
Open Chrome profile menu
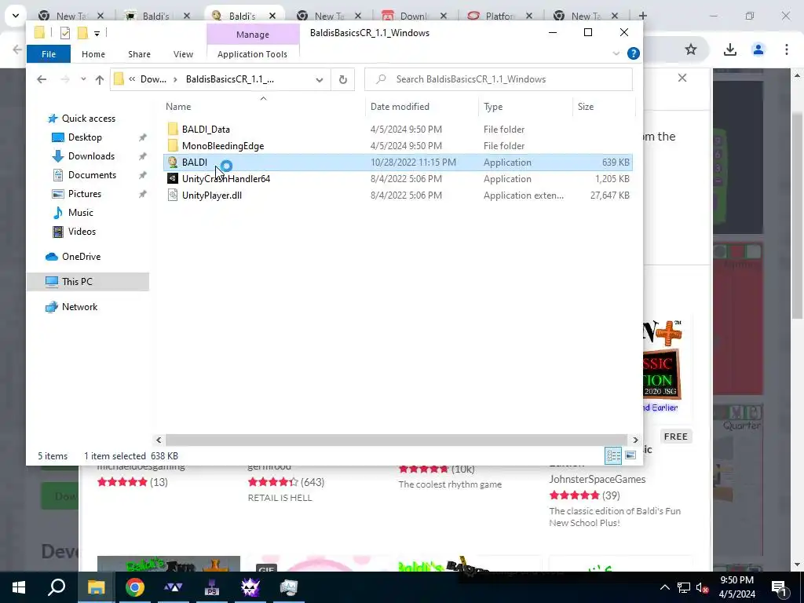(x=758, y=49)
